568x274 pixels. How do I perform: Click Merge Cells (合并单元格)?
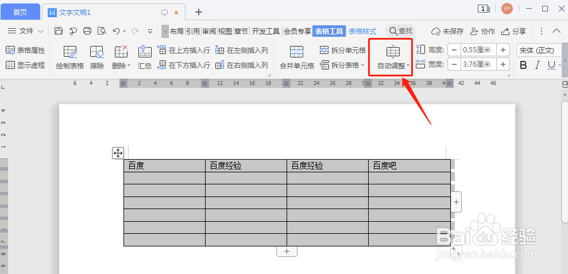tap(297, 57)
